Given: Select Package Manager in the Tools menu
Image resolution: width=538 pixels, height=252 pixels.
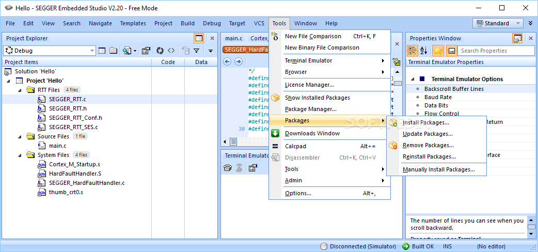Looking at the screenshot, I should pyautogui.click(x=330, y=109).
